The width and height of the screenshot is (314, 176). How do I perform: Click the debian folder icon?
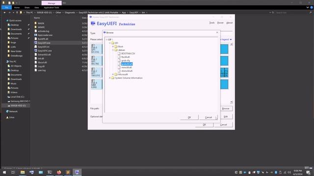pos(116,50)
